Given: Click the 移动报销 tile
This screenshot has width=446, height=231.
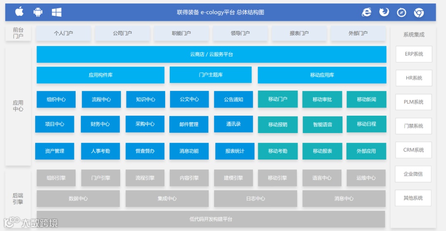Looking at the screenshot, I should click(x=278, y=125).
